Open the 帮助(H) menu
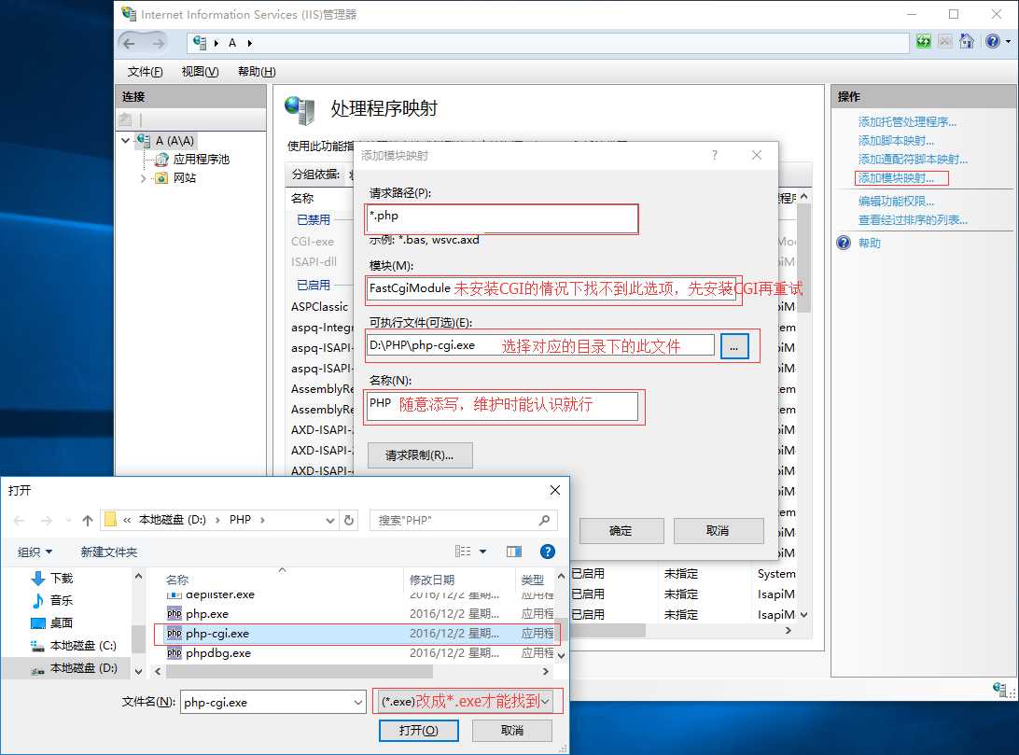 coord(257,72)
